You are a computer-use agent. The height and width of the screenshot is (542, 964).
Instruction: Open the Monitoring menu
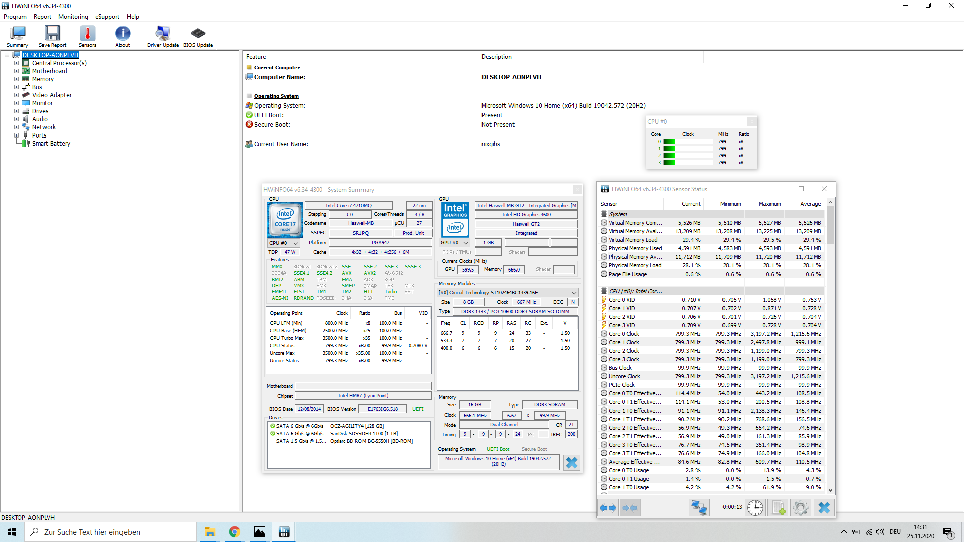pos(73,17)
